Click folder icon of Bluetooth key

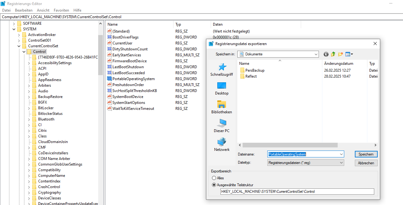point(34,119)
